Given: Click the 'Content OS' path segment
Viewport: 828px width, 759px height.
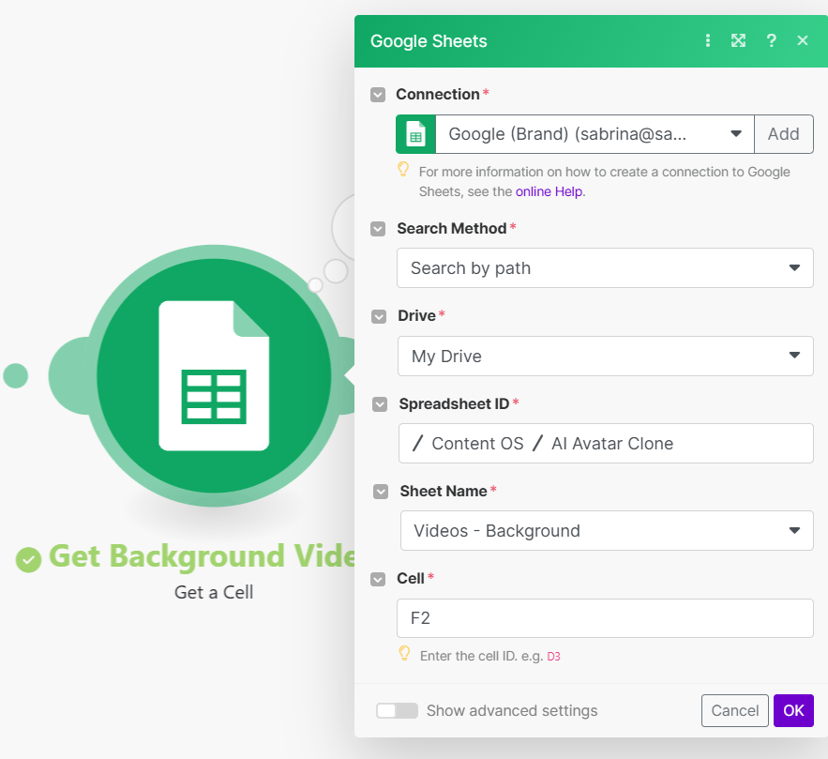Looking at the screenshot, I should (x=477, y=444).
